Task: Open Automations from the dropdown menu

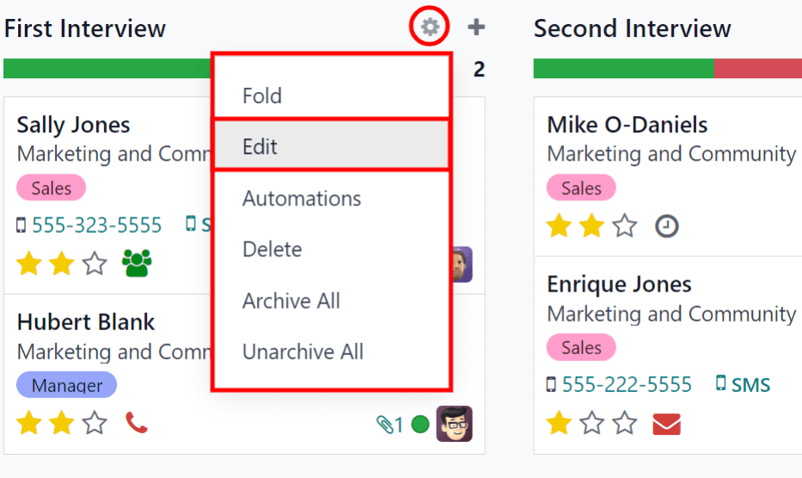Action: coord(302,199)
